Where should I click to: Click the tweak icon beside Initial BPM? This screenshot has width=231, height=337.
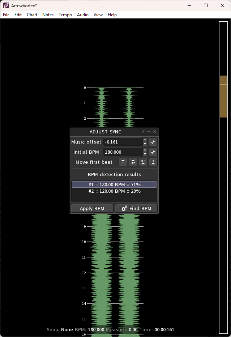click(153, 152)
